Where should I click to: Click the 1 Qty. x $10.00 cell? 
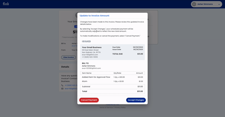(x=119, y=77)
